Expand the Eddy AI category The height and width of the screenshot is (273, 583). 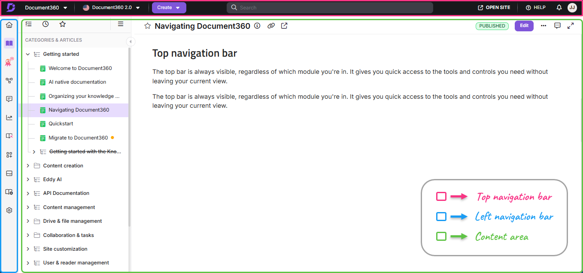pos(28,179)
